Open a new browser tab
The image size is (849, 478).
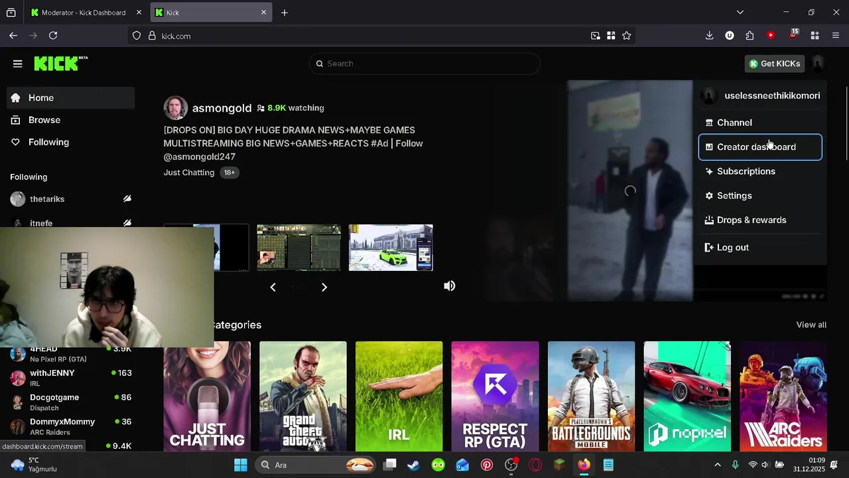pyautogui.click(x=285, y=13)
